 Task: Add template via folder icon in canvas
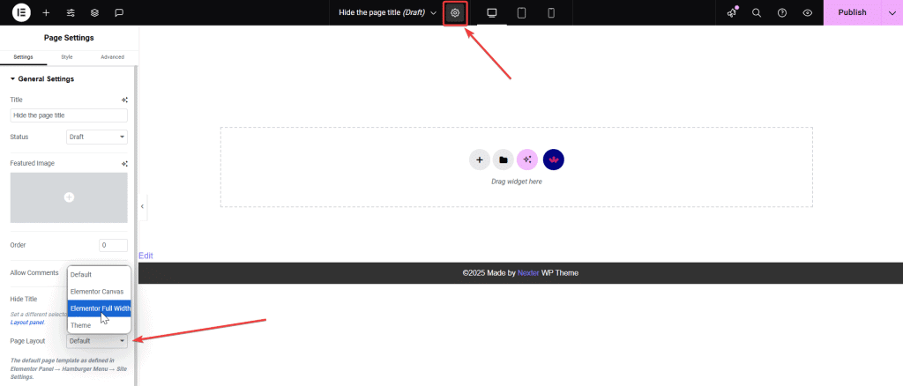coord(503,160)
